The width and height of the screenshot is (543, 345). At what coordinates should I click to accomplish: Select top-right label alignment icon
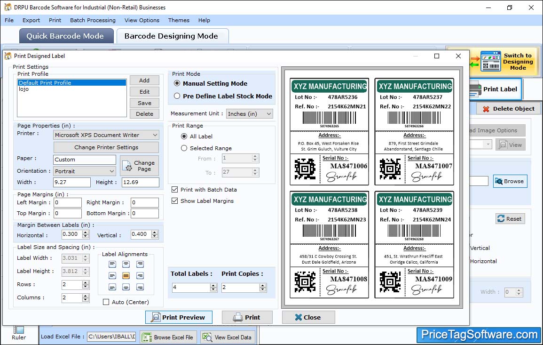tap(140, 265)
